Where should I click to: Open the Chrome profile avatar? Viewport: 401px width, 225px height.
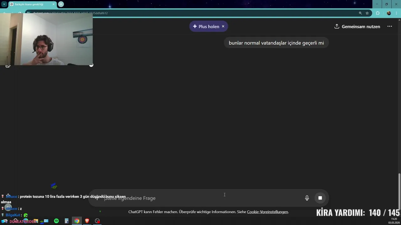click(389, 13)
